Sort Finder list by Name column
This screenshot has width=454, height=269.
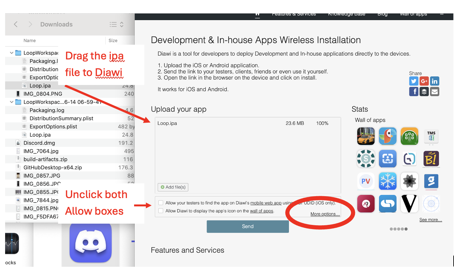coord(29,41)
